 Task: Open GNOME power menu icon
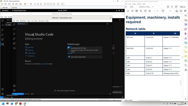122,11
